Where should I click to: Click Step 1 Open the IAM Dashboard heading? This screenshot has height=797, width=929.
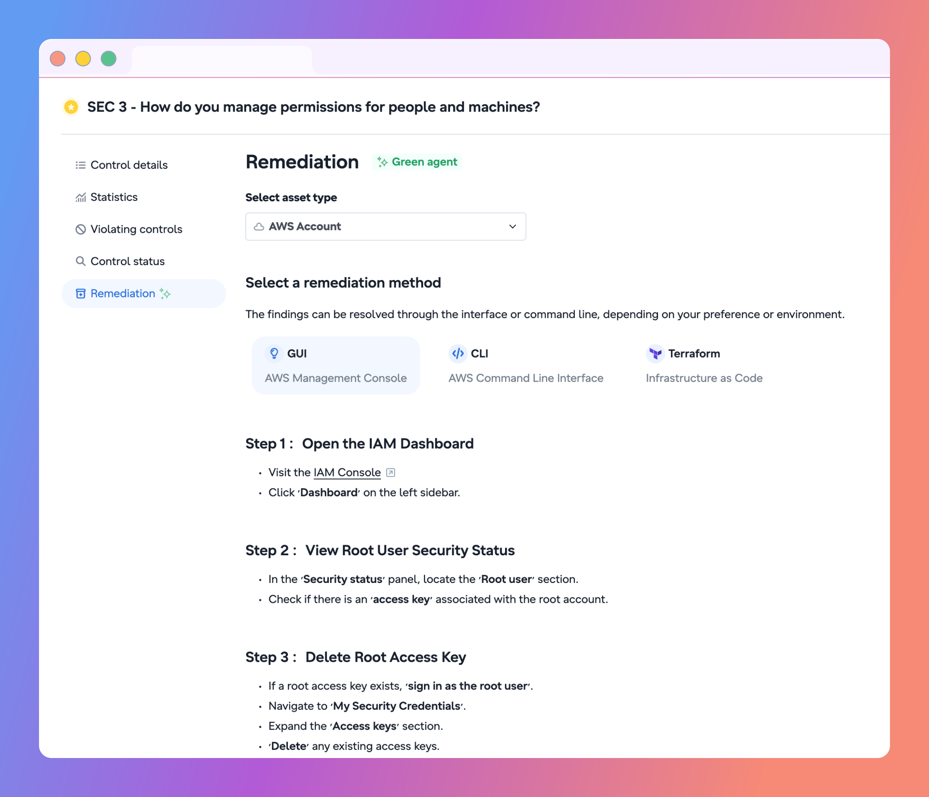point(360,444)
